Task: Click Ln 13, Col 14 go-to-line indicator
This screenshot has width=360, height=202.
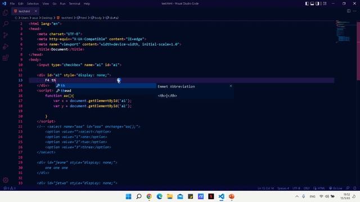Action: [x=265, y=188]
